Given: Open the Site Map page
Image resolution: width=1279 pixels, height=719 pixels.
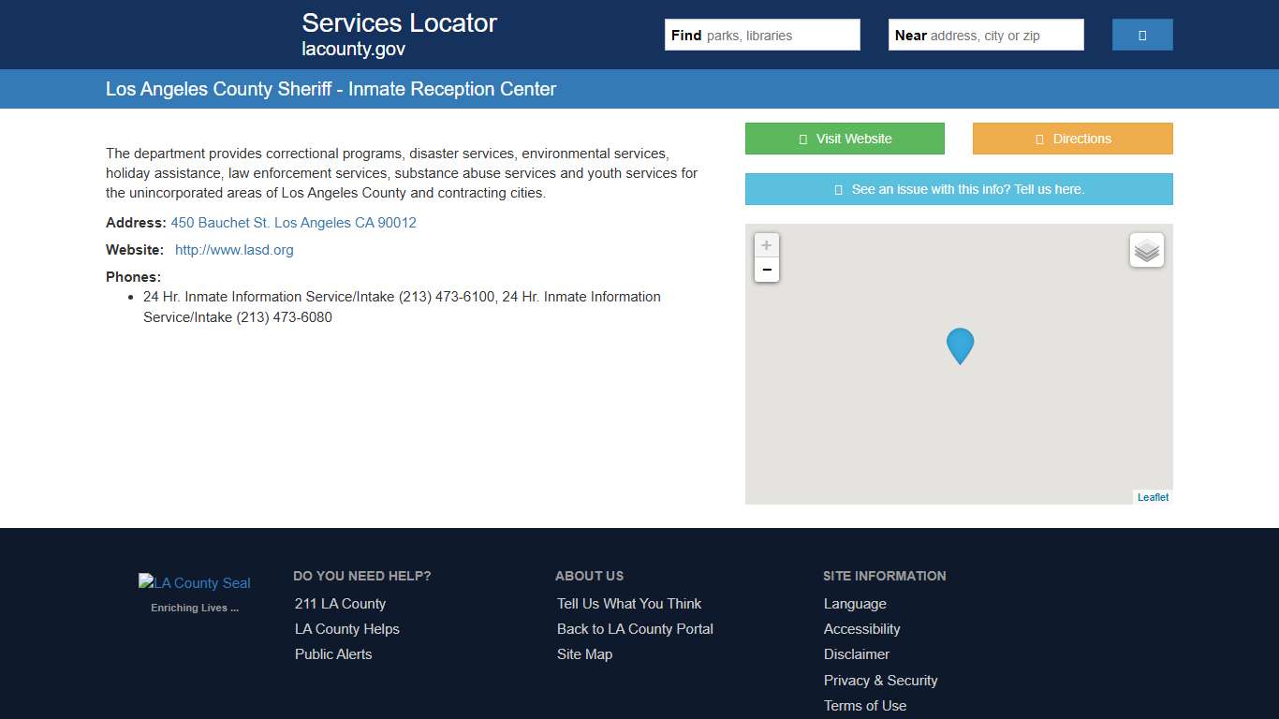Looking at the screenshot, I should (583, 654).
